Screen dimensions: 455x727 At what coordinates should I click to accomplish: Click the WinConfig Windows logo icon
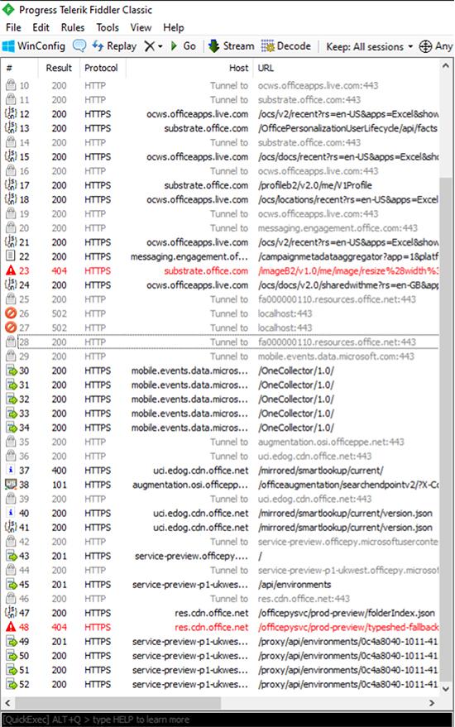coord(8,45)
